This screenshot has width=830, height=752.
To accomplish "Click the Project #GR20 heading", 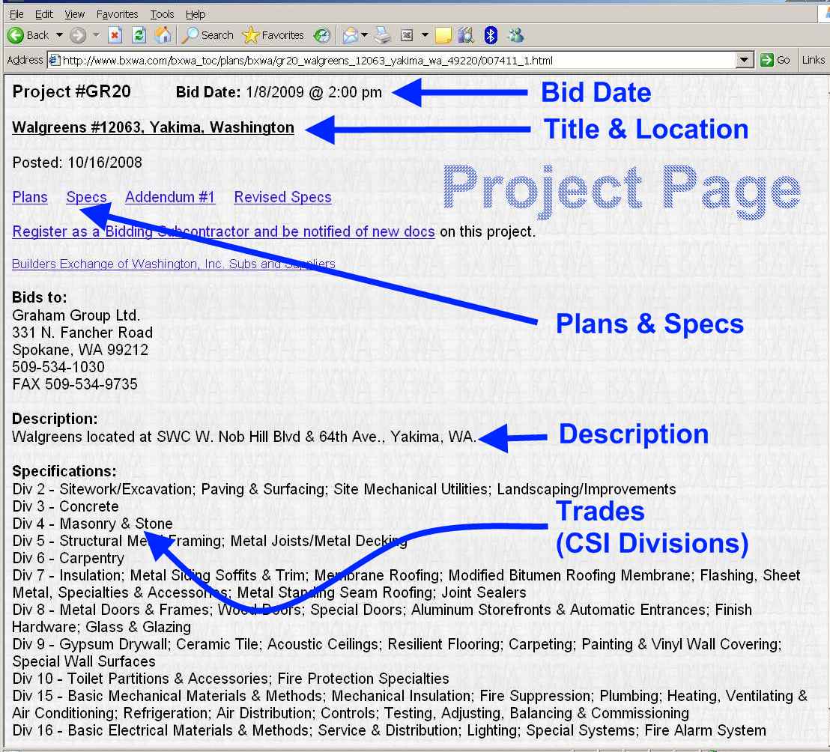I will click(x=71, y=91).
